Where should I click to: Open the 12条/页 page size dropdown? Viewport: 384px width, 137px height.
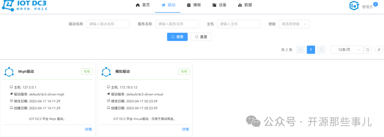[x=347, y=50]
